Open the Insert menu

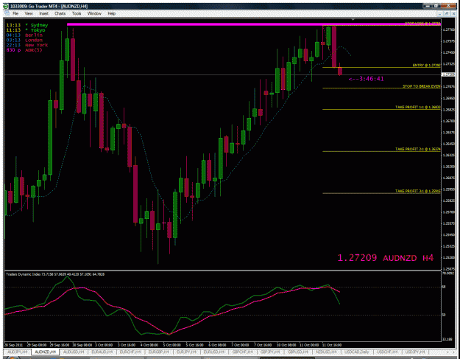coord(43,13)
